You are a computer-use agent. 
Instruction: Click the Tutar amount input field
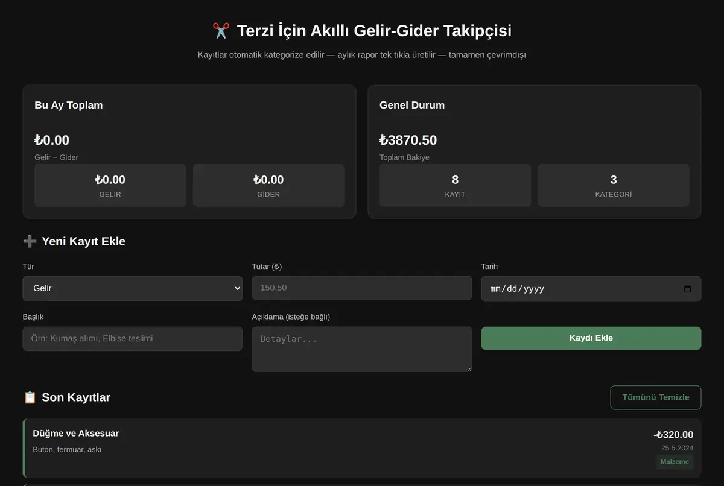point(361,288)
